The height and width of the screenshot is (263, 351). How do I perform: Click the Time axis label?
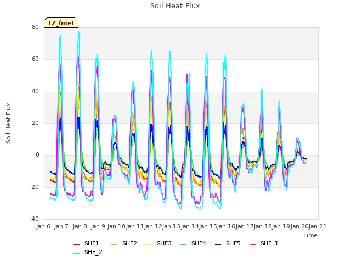310,235
